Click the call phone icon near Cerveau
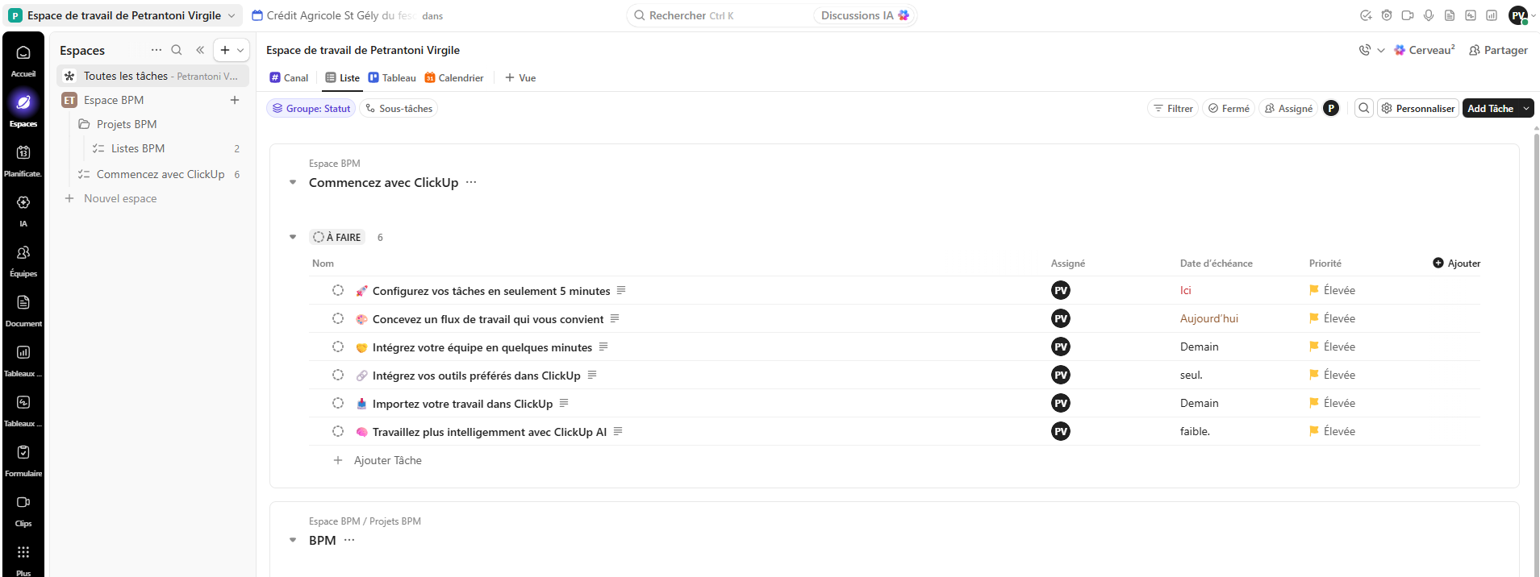1540x577 pixels. pos(1364,50)
